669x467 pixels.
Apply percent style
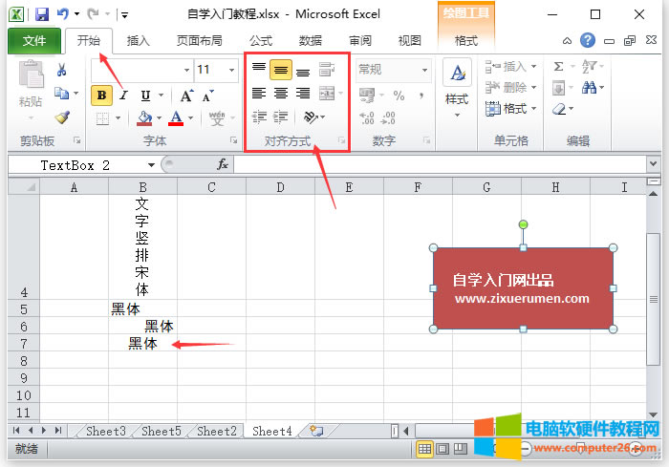(x=399, y=96)
